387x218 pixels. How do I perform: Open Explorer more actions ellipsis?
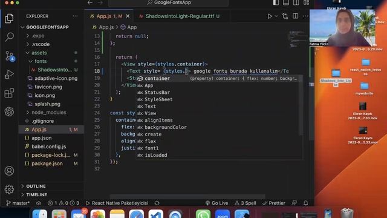[x=75, y=16]
